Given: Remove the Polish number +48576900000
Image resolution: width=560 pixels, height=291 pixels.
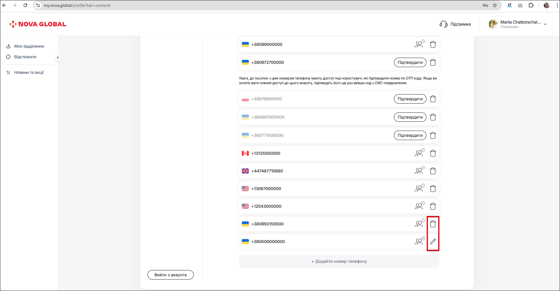Looking at the screenshot, I should pos(433,99).
